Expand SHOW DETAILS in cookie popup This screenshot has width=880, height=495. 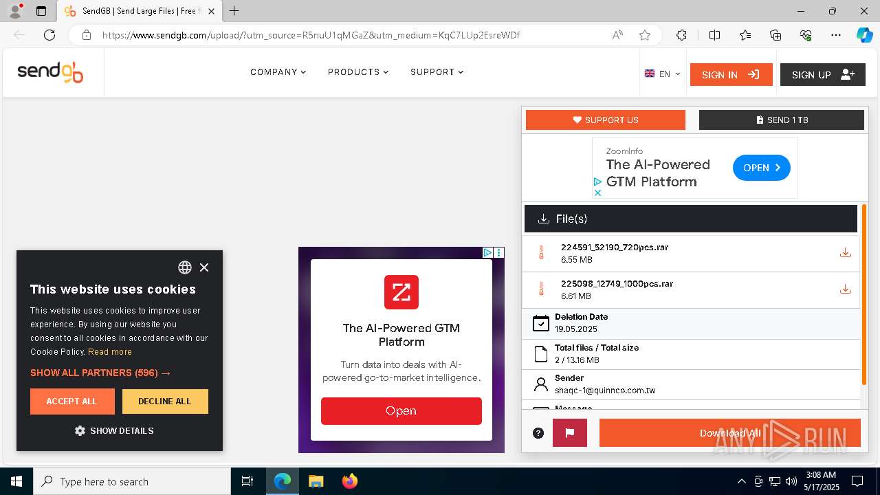[114, 430]
